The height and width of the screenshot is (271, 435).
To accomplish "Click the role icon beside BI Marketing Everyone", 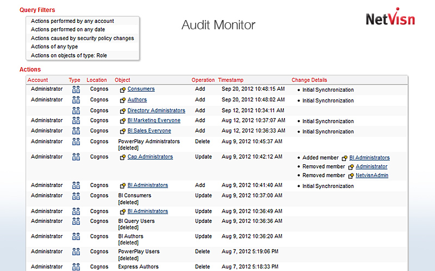I will 123,121.
